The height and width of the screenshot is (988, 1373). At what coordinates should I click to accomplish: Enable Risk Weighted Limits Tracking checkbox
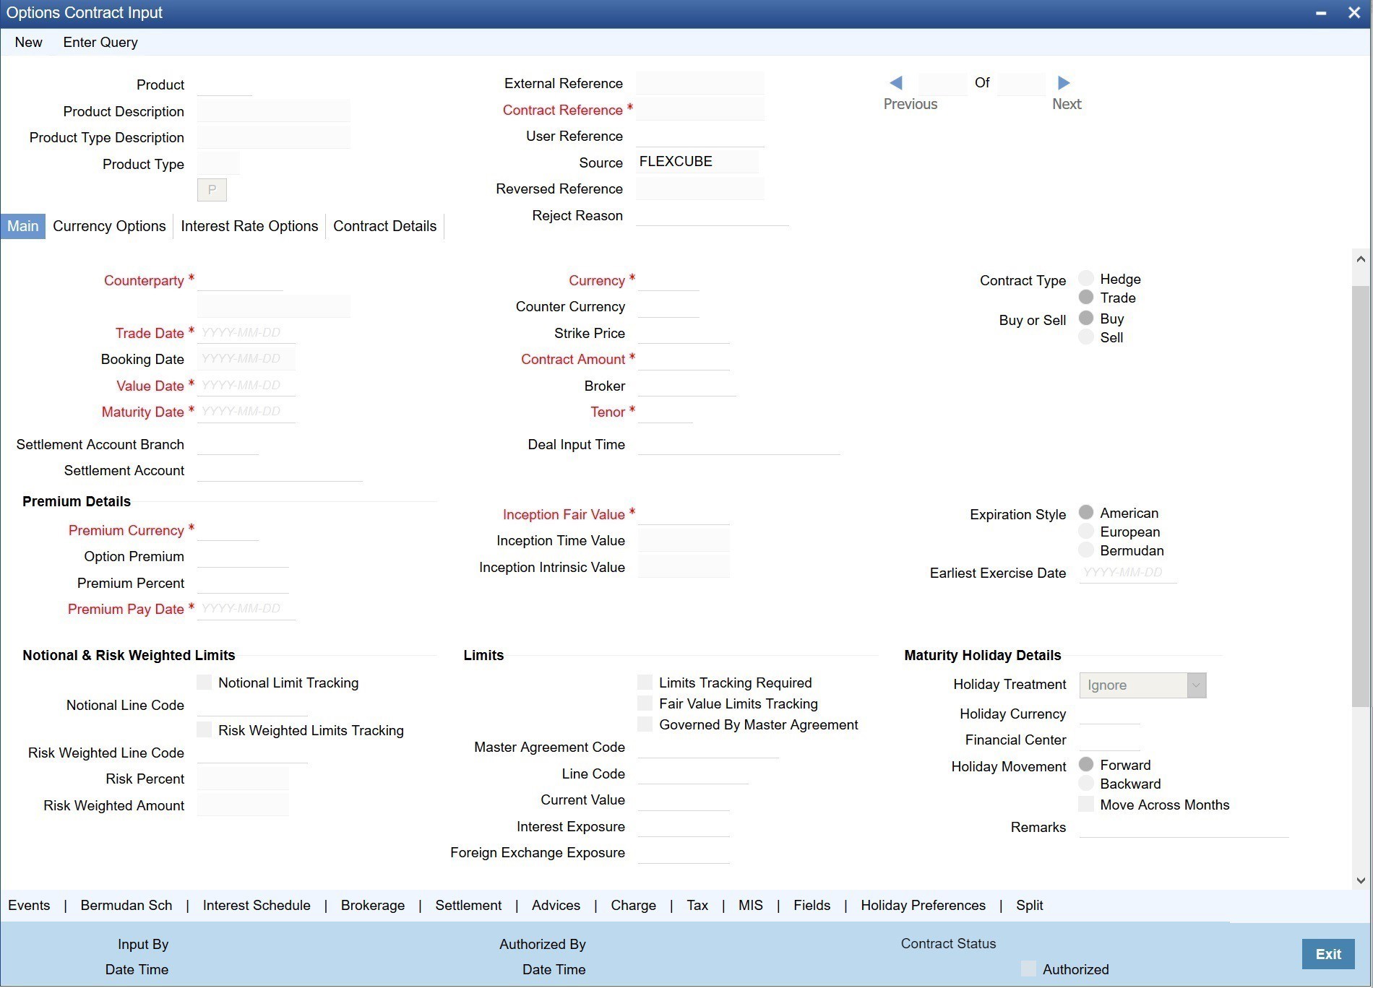pos(205,729)
